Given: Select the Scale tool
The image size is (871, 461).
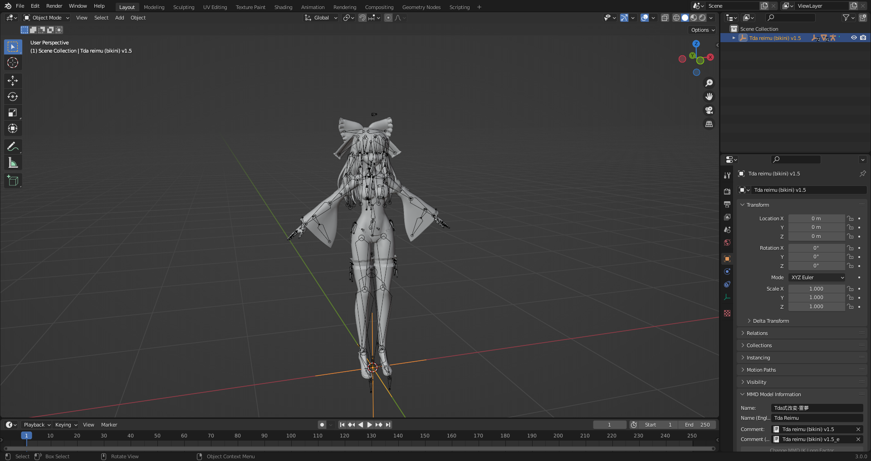Looking at the screenshot, I should pos(13,112).
